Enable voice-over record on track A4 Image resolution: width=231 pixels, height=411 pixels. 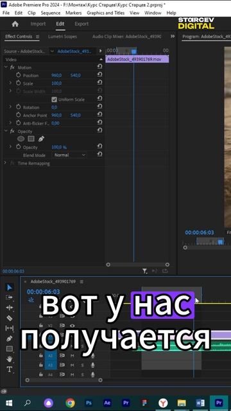92,374
